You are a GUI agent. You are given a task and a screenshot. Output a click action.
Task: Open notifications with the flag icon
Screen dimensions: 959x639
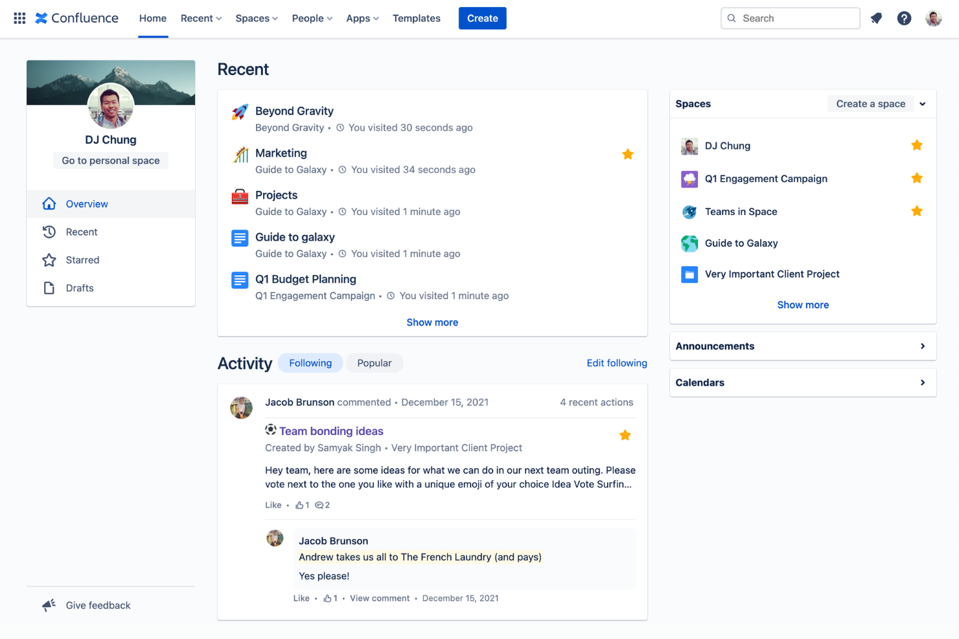876,18
